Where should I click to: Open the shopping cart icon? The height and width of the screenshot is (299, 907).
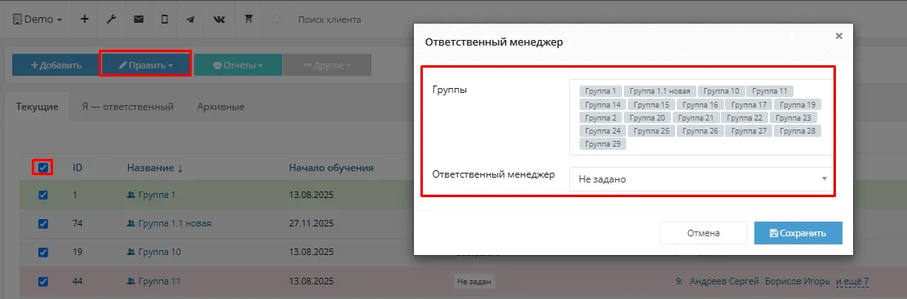point(249,19)
